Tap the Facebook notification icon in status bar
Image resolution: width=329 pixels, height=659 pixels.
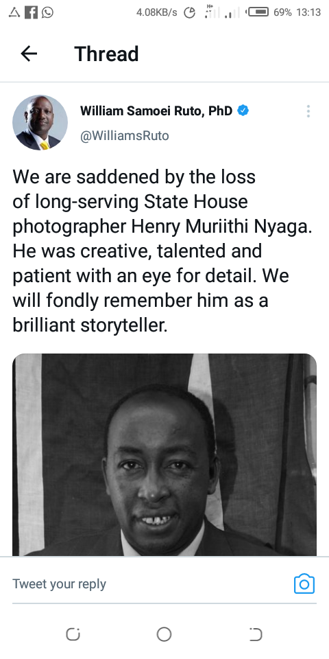(31, 12)
